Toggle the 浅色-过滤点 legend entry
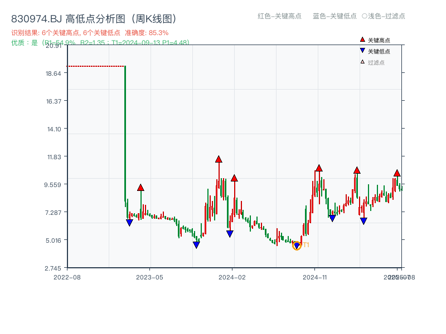 pos(386,16)
